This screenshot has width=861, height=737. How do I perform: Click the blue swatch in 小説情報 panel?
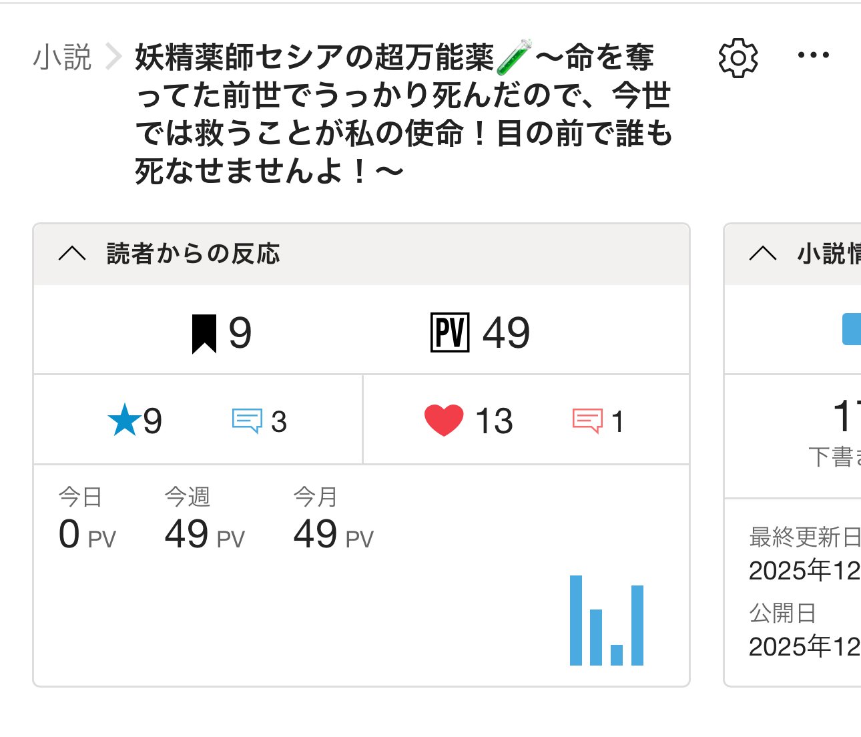pos(851,329)
